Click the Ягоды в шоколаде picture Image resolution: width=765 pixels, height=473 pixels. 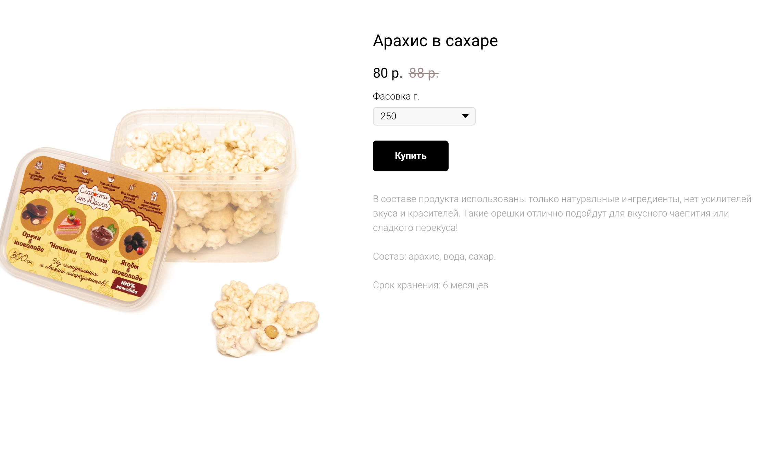(135, 242)
